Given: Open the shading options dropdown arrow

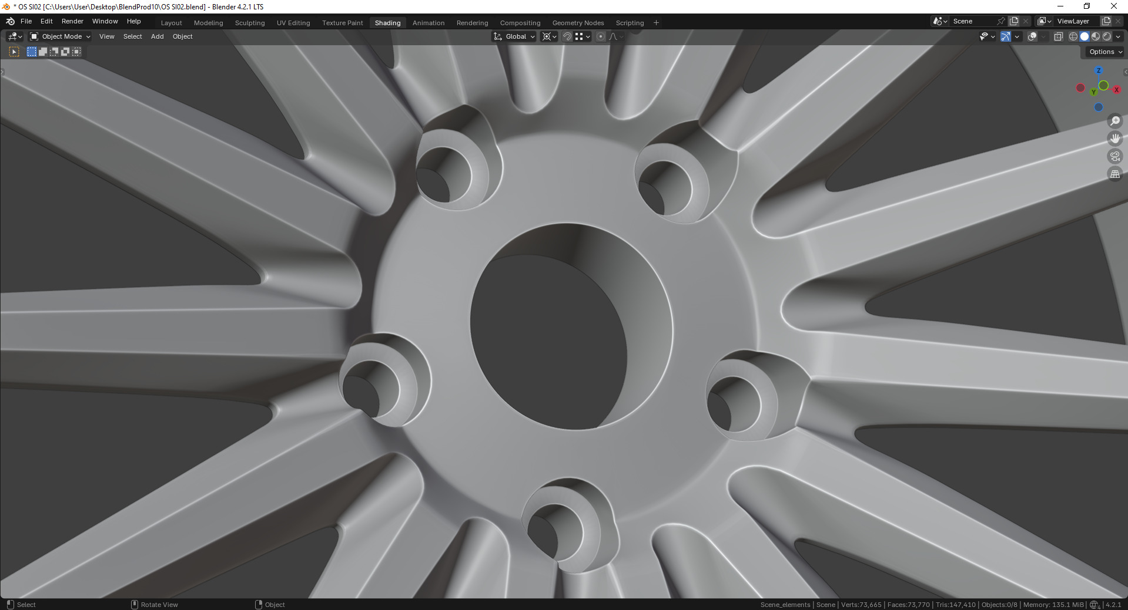Looking at the screenshot, I should [x=1118, y=36].
